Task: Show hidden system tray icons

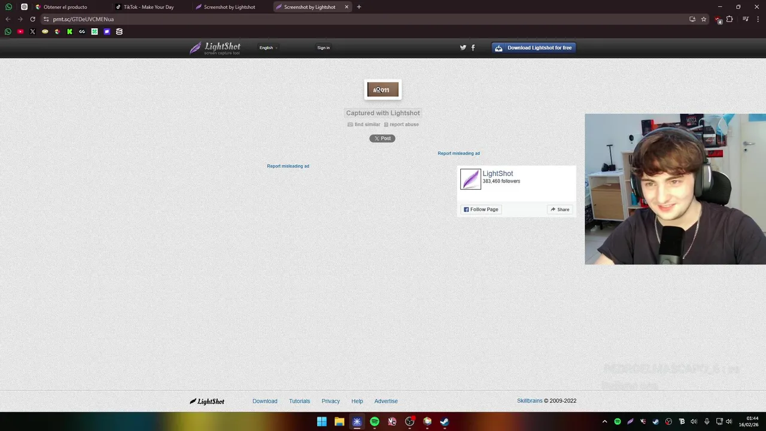Action: click(604, 421)
